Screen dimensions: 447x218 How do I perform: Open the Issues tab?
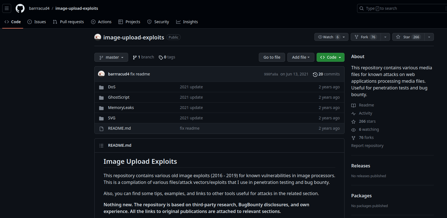[x=37, y=22]
